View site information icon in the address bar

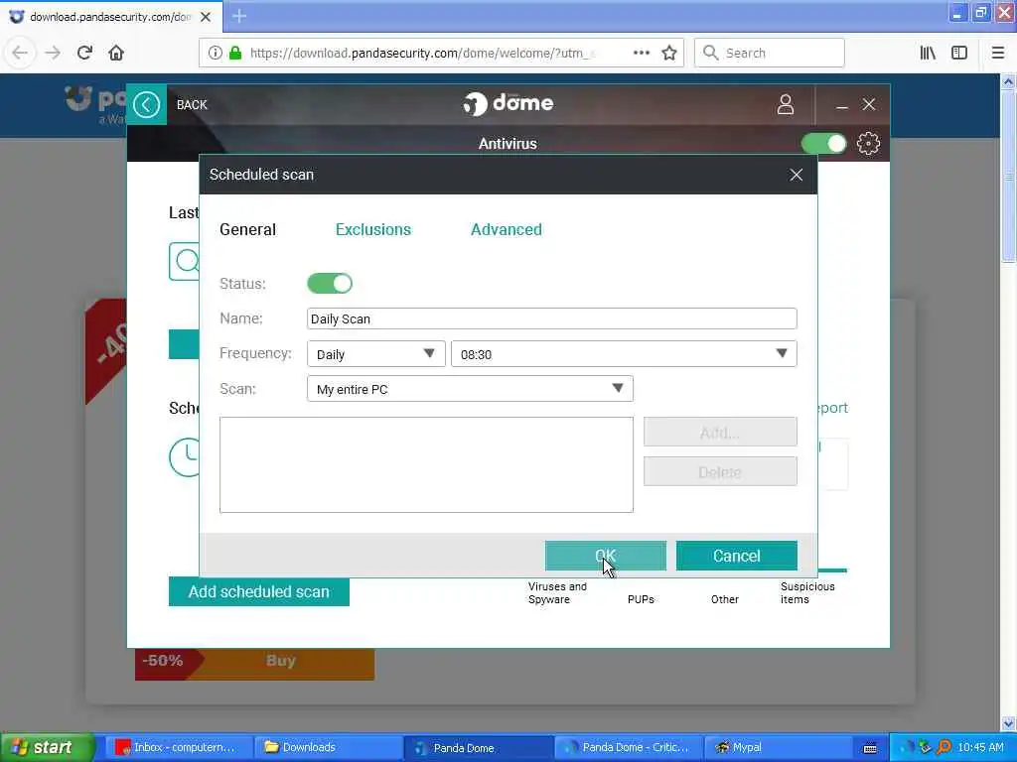coord(216,54)
